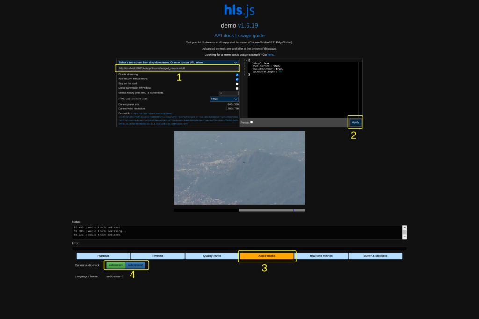Click the 'enableWorker' config line
479x319 pixels.
266,66
